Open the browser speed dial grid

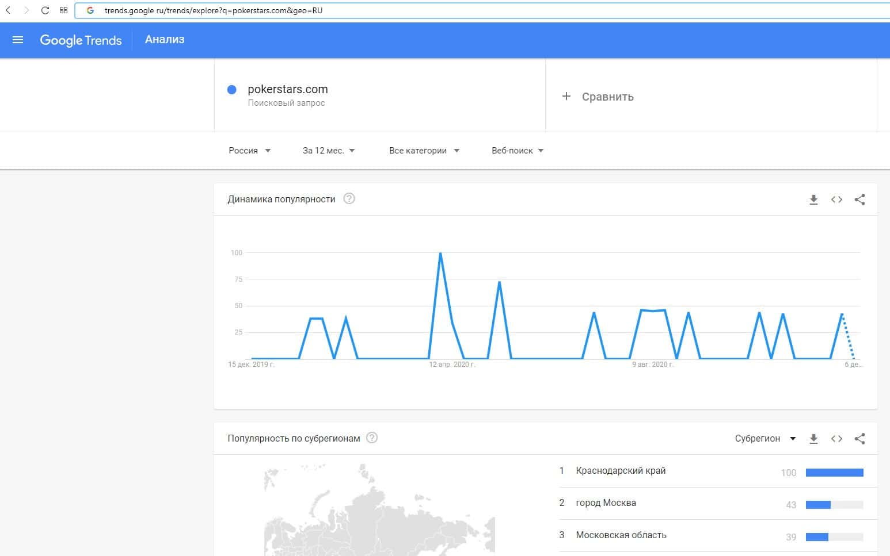(63, 10)
